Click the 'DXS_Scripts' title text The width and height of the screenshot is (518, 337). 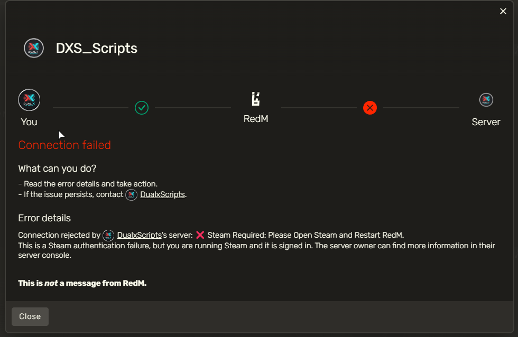pyautogui.click(x=96, y=48)
